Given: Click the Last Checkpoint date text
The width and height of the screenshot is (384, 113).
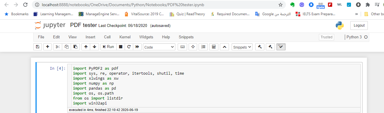Looking at the screenshot, I should (123, 26).
